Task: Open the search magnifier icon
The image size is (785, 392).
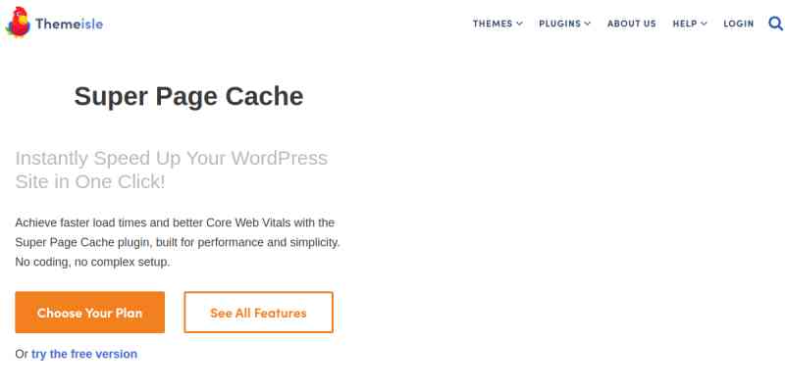Action: 775,24
